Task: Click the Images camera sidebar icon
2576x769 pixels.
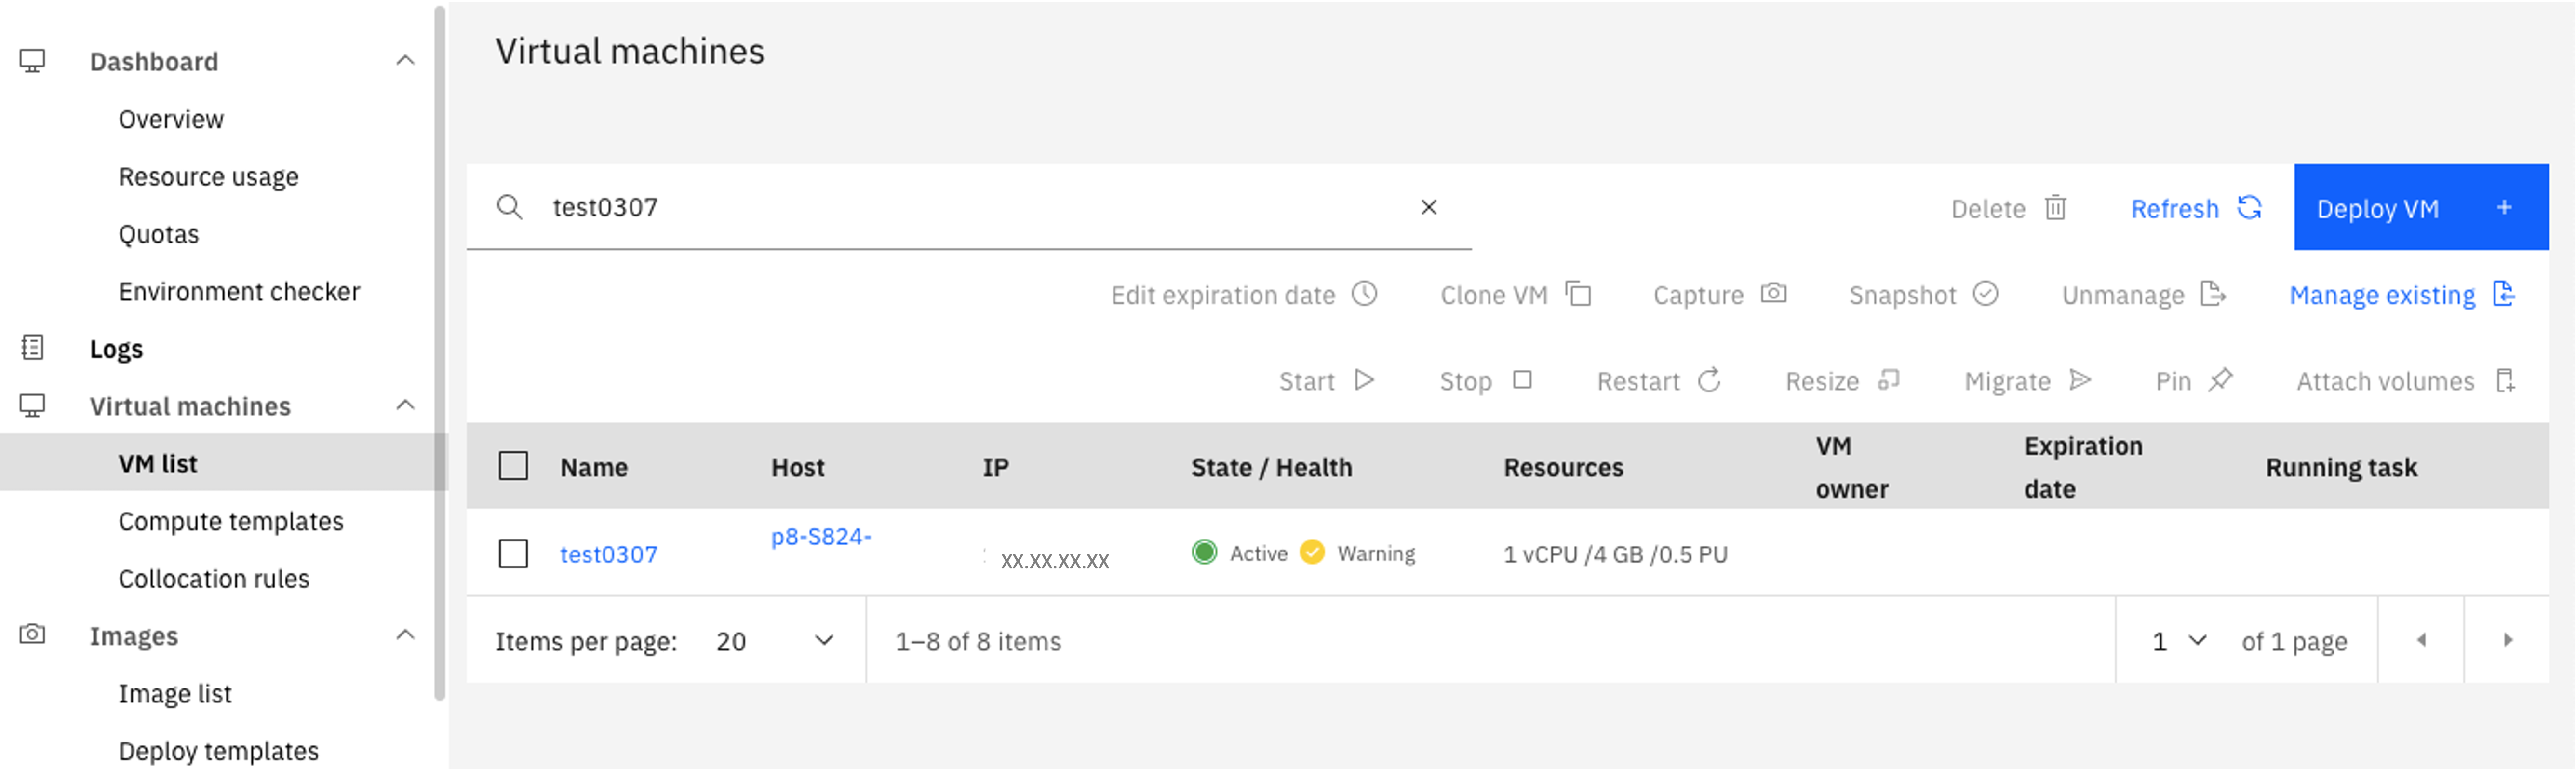Action: [x=32, y=634]
